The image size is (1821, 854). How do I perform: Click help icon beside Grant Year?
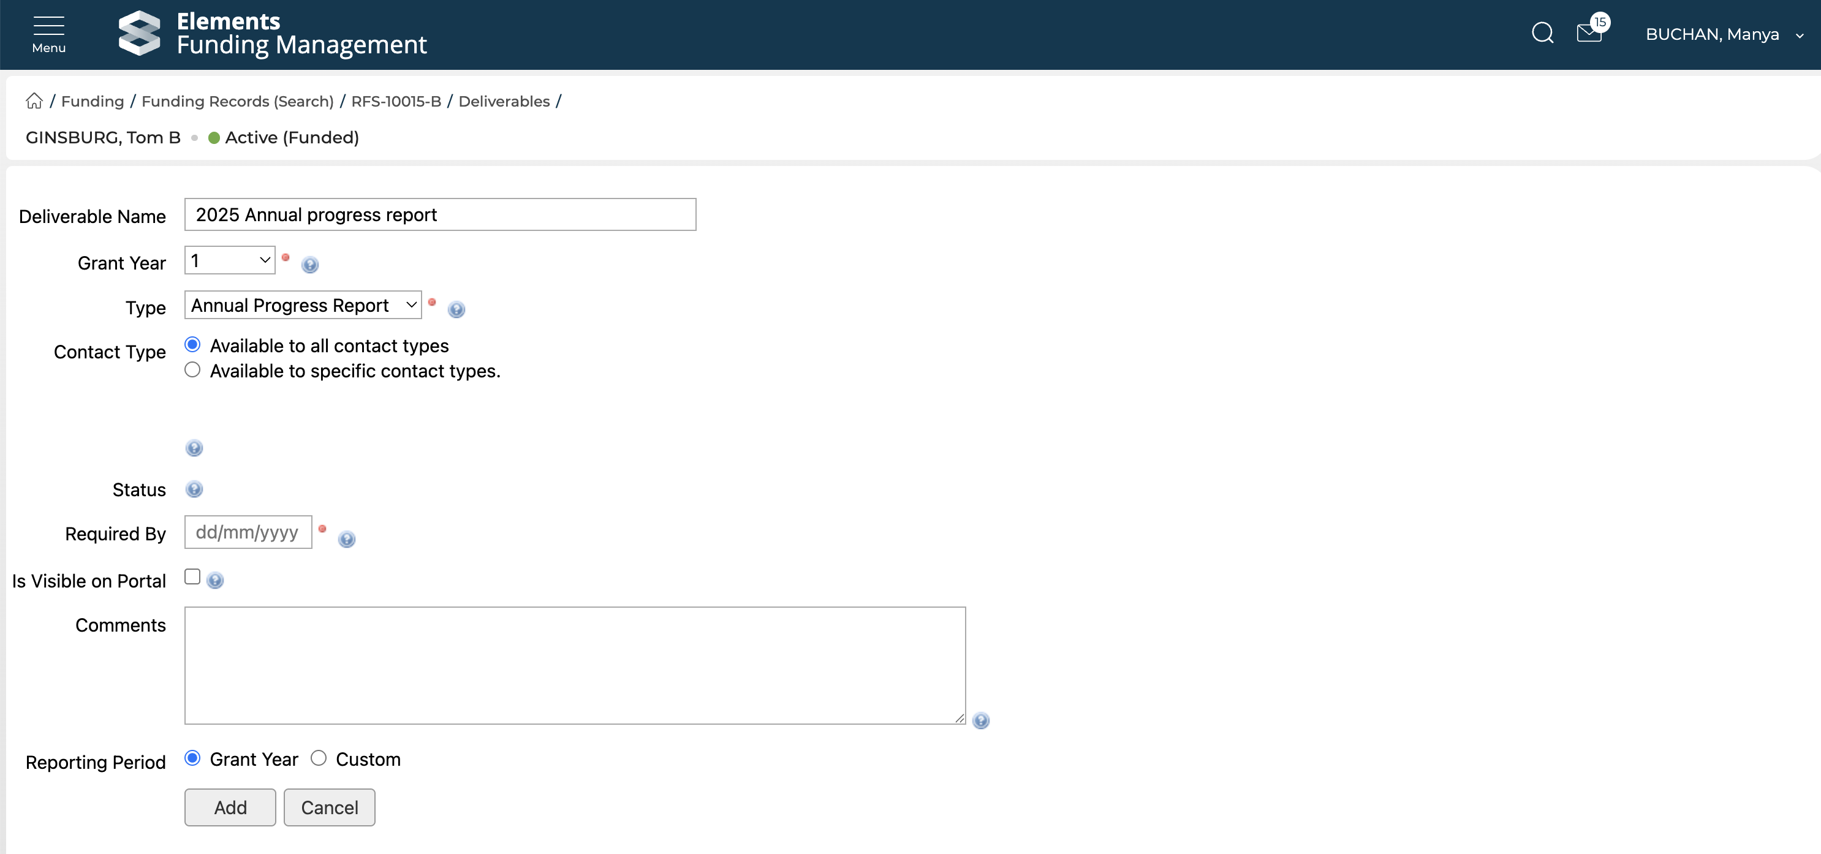coord(309,265)
